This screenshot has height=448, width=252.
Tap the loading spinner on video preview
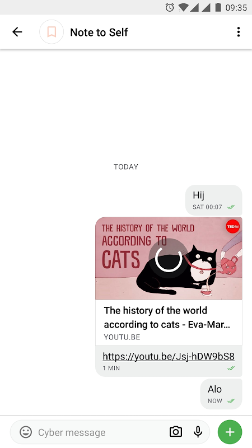pos(169,258)
